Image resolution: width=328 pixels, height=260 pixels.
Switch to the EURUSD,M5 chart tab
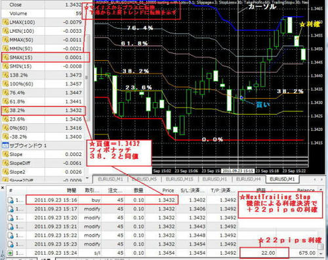(x=144, y=179)
